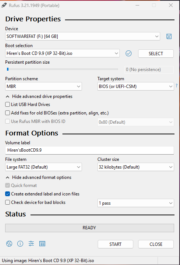Viewport: 180px width, 265px height.
Task: Show the log window icon
Action: point(42,244)
